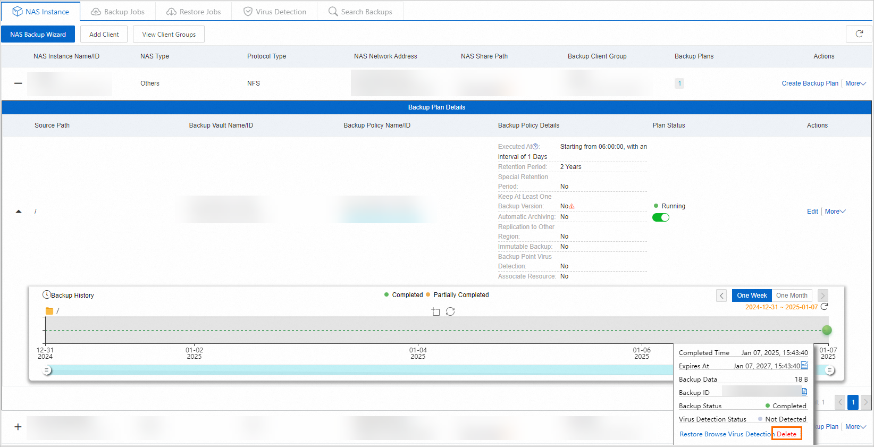Click the "2 Years" retention period value
874x447 pixels.
tap(571, 167)
